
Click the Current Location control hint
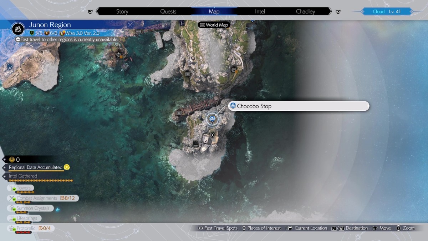306,228
